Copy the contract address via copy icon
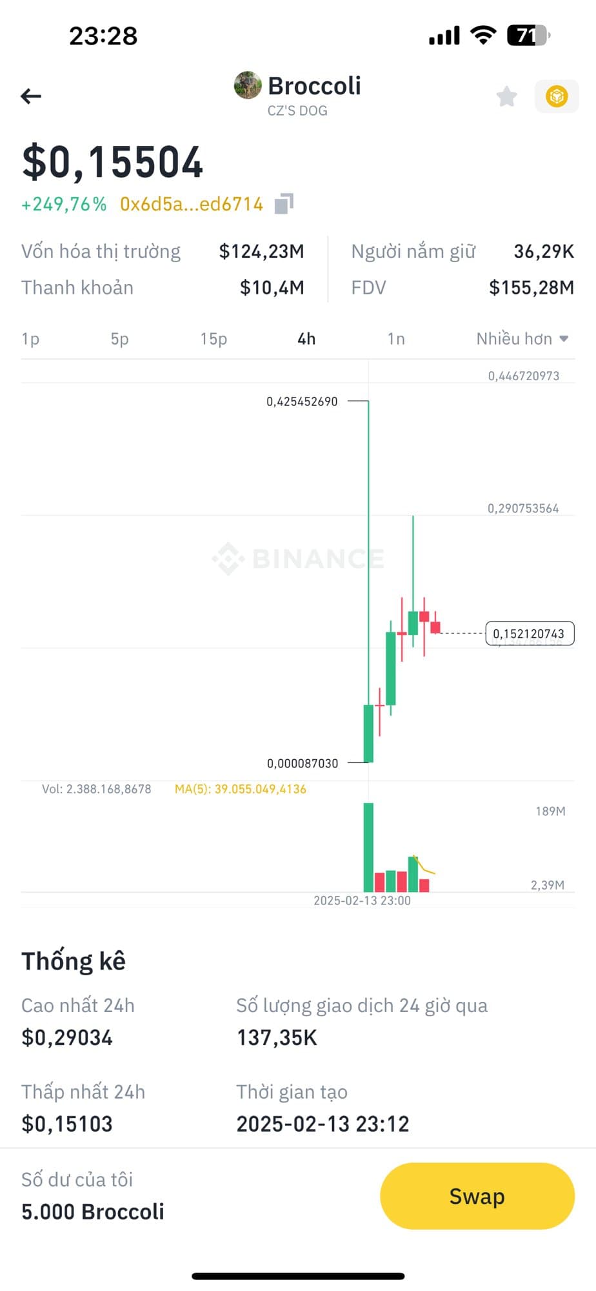 click(x=284, y=204)
